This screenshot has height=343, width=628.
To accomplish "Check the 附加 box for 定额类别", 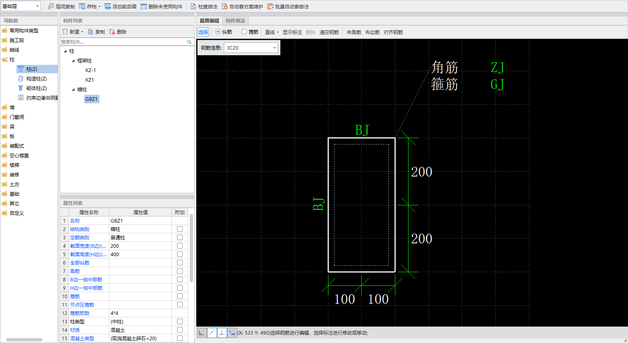I will pyautogui.click(x=180, y=237).
